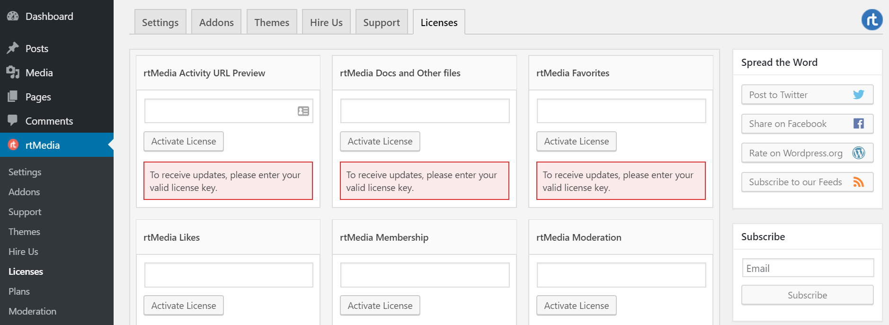Open Settings submenu under rtMedia
This screenshot has height=325, width=889.
[25, 172]
